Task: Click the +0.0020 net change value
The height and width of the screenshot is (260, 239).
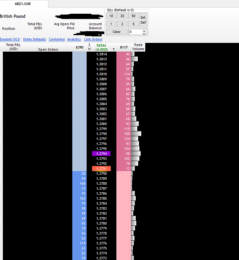Action: pos(101,50)
